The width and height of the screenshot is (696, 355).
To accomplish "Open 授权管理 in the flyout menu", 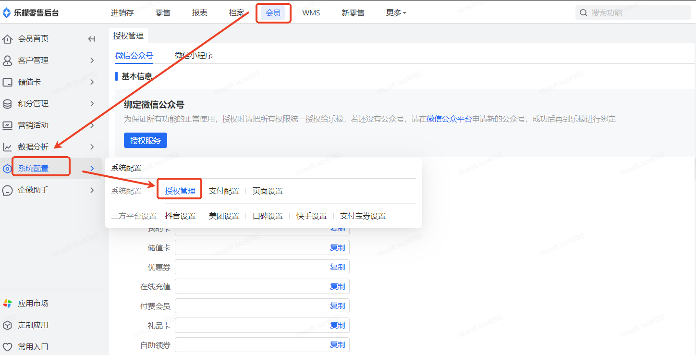I will pyautogui.click(x=180, y=191).
